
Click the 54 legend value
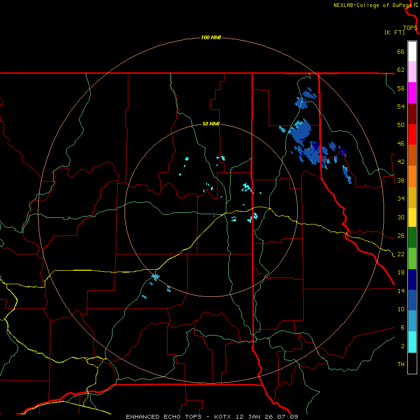click(x=401, y=106)
